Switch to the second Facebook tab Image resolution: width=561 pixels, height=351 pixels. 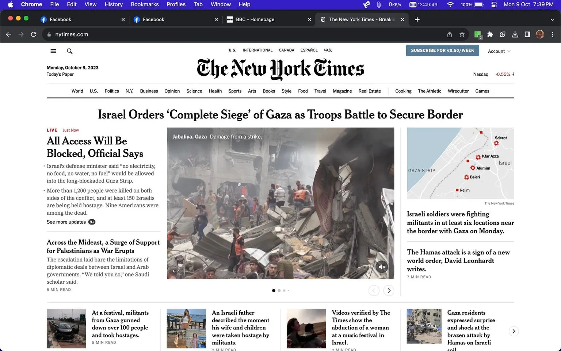tap(175, 19)
